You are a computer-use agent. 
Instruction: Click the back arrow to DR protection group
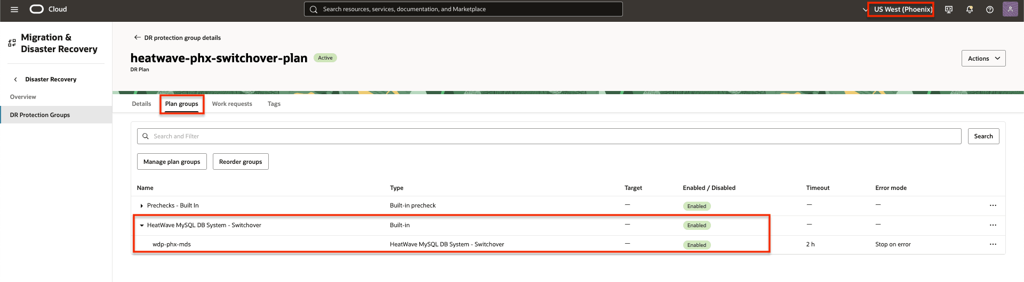pos(137,37)
